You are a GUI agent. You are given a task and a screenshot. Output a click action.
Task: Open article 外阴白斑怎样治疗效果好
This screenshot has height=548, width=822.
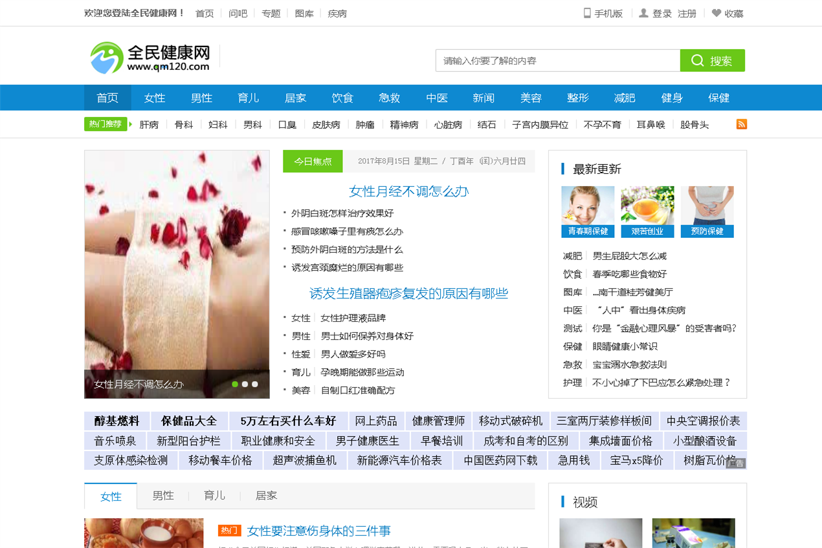(x=342, y=213)
